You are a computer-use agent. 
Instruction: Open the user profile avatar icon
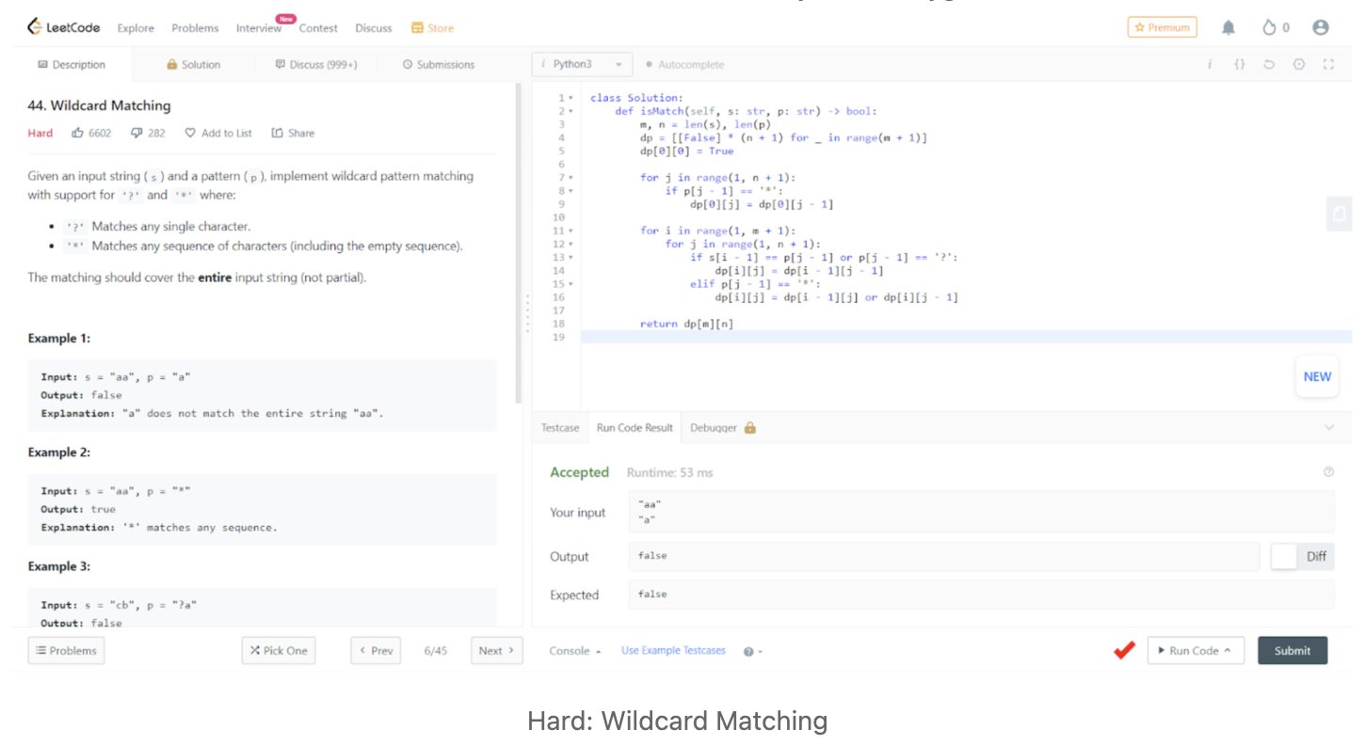click(1320, 28)
